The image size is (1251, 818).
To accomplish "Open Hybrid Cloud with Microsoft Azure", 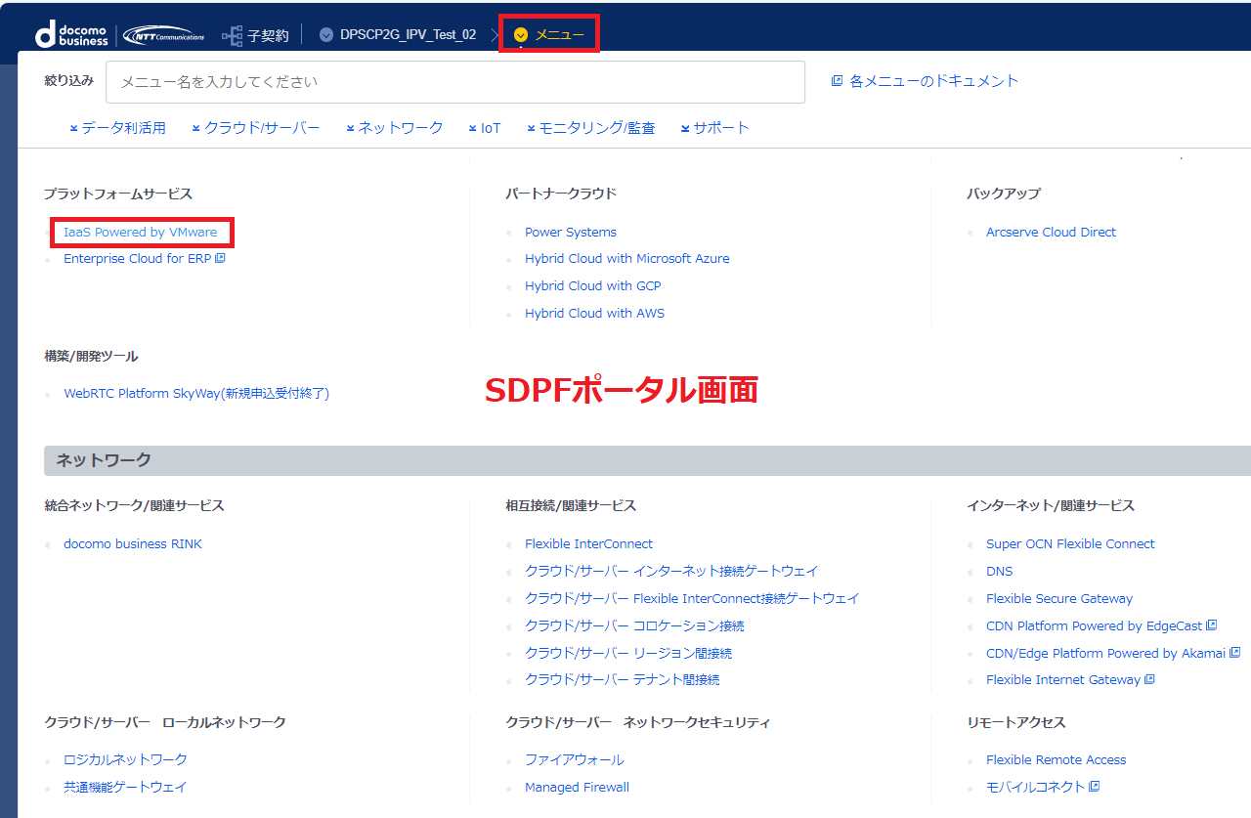I will point(626,259).
